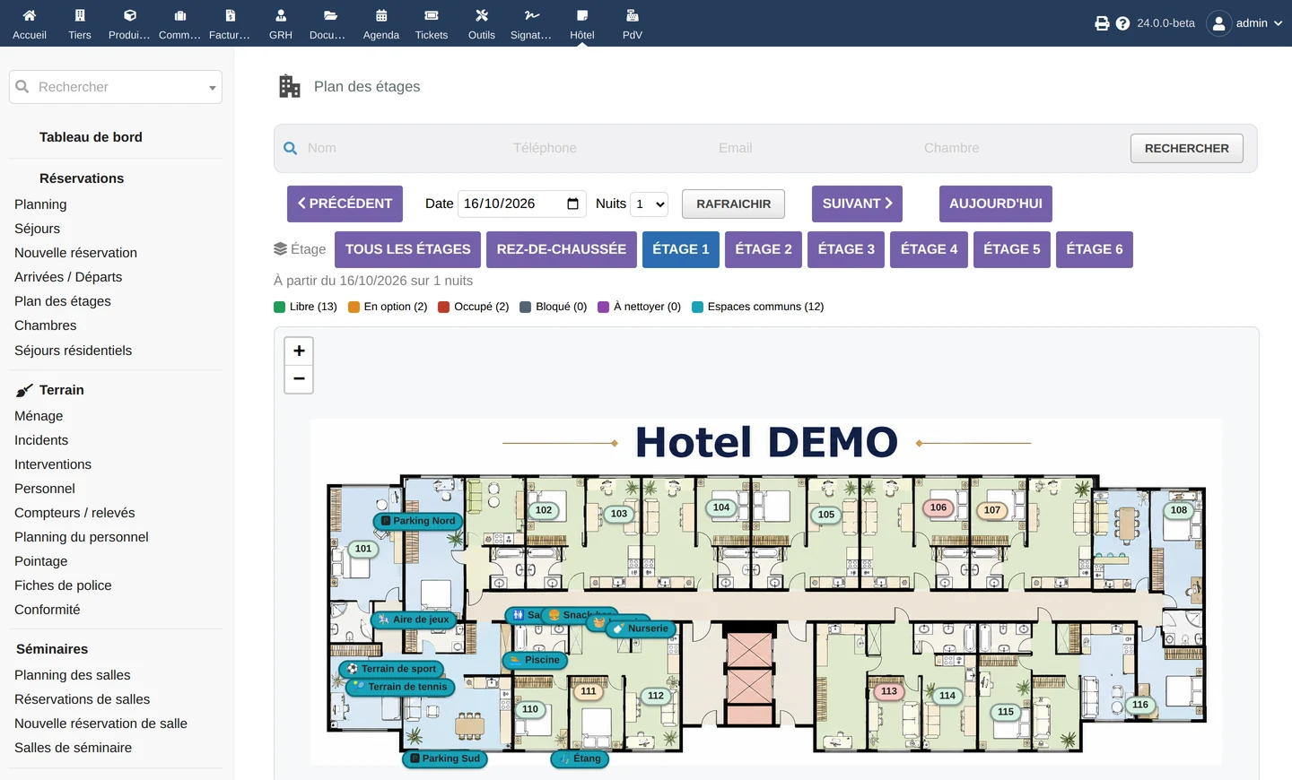This screenshot has height=780, width=1292.
Task: Click the RAFRAICHIR button
Action: click(733, 204)
